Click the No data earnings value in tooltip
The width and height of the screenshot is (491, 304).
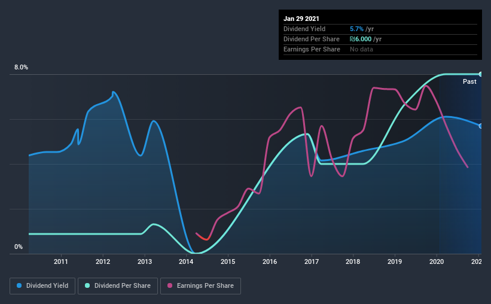click(361, 49)
